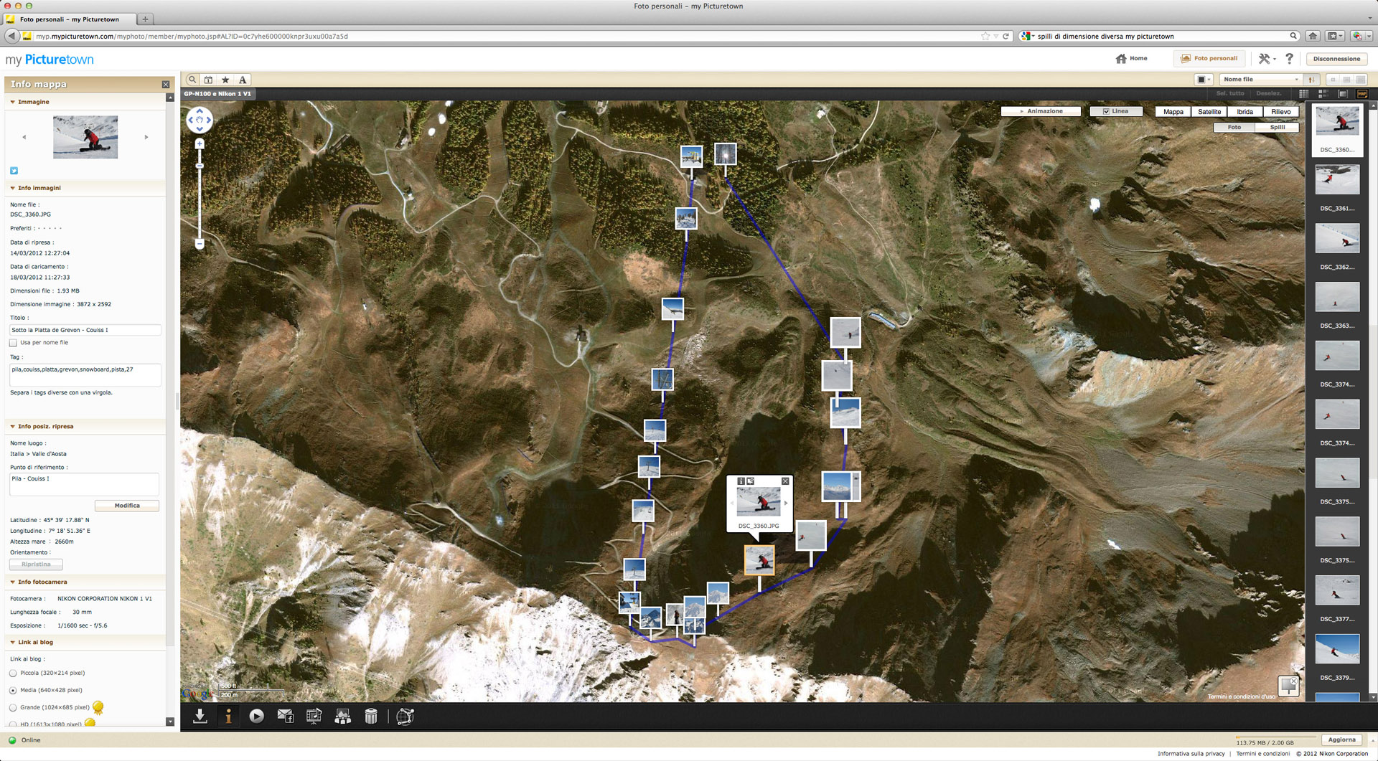Close the Info mappa panel

coord(166,85)
